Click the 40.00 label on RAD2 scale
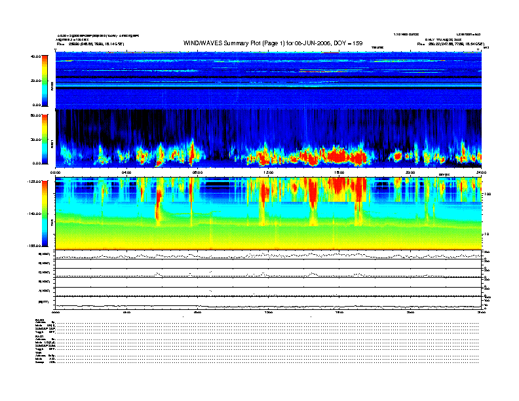Viewport: 519px width, 401px height. tap(35, 56)
